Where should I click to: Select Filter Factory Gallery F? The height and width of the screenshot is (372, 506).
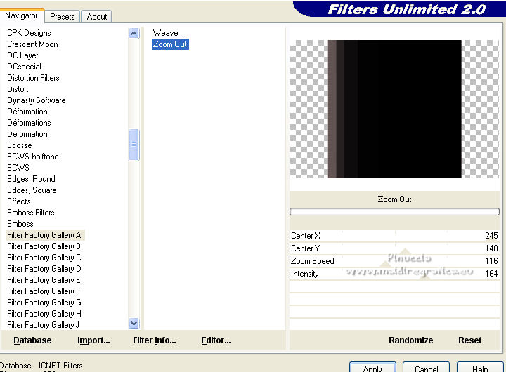click(x=44, y=291)
